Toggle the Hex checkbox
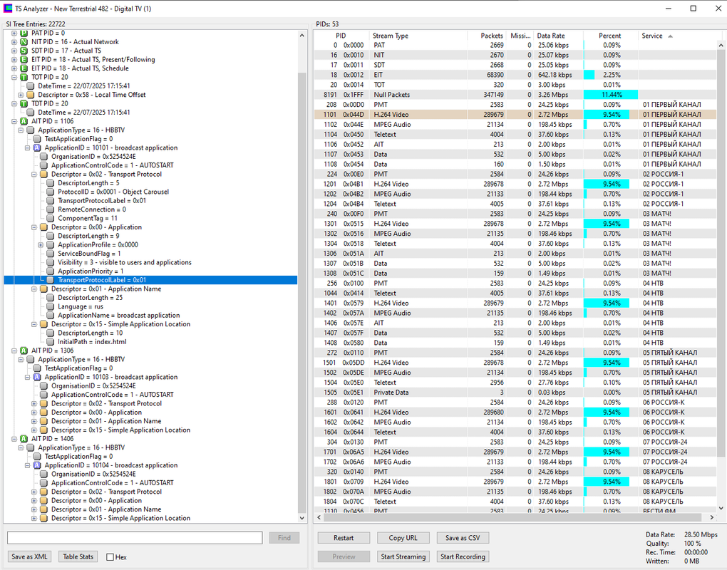The image size is (727, 570). click(x=110, y=557)
